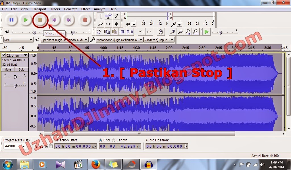The width and height of the screenshot is (291, 170).
Task: Click the Start button on taskbar
Action: pyautogui.click(x=7, y=164)
